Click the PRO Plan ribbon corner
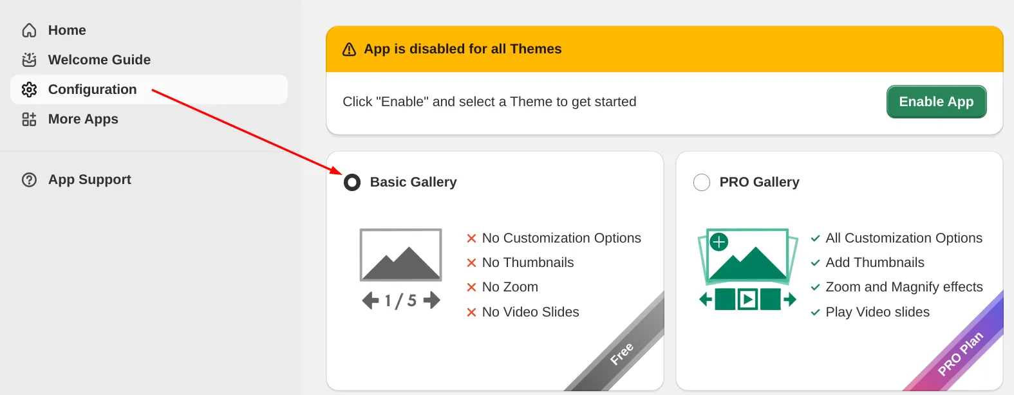Viewport: 1014px width, 395px height. pos(961,353)
